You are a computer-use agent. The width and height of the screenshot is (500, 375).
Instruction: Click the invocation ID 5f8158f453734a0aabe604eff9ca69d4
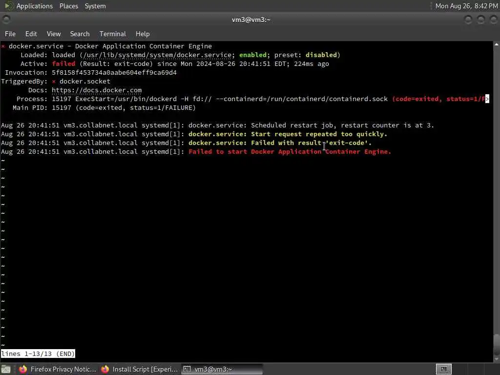[114, 73]
